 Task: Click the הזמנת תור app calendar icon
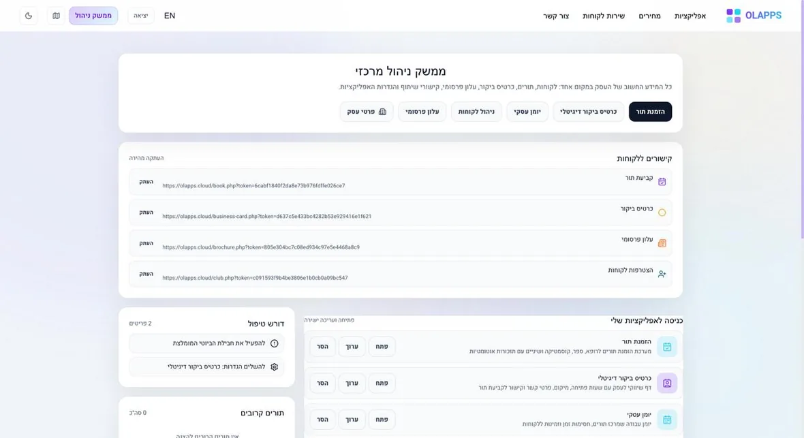click(x=667, y=347)
